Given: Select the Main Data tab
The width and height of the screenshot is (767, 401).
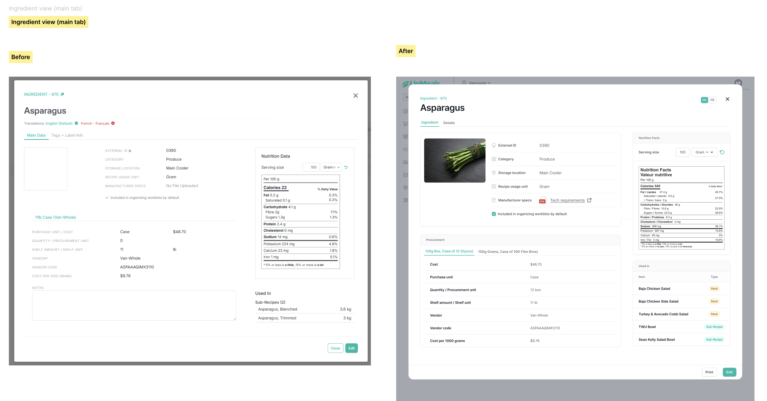Looking at the screenshot, I should 36,135.
